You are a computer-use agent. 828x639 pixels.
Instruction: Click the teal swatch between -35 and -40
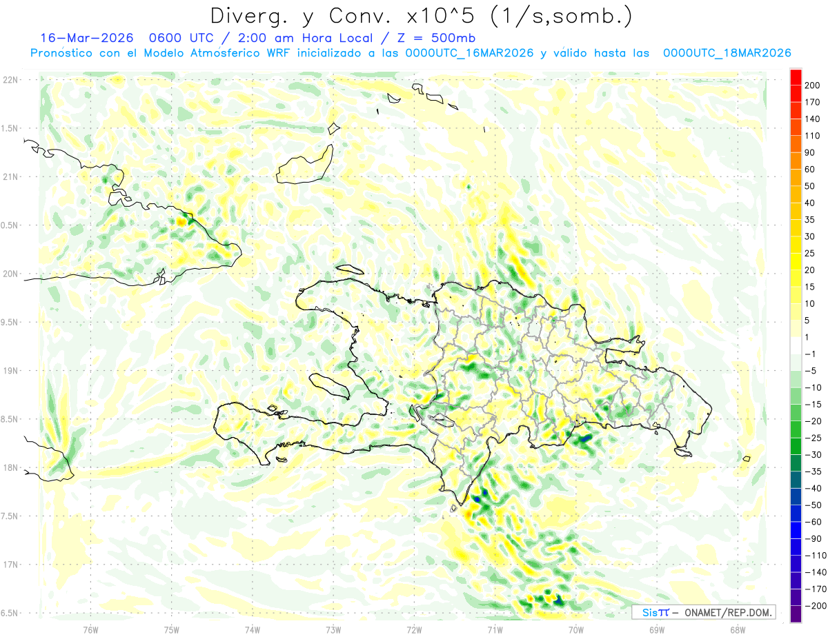pos(796,480)
